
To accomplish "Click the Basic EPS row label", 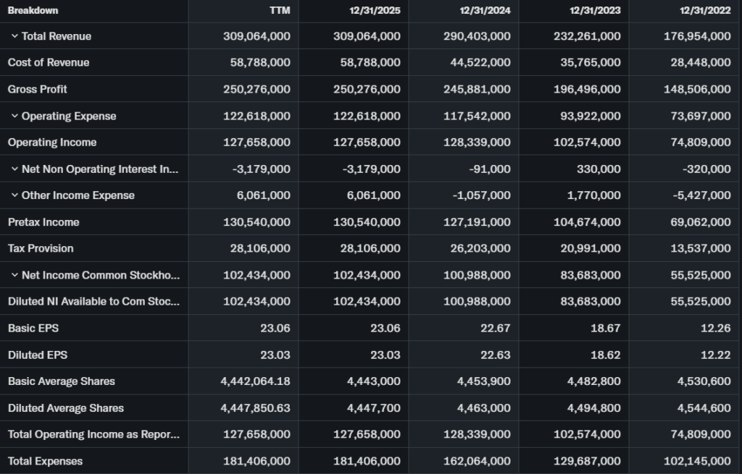I will click(x=33, y=329).
